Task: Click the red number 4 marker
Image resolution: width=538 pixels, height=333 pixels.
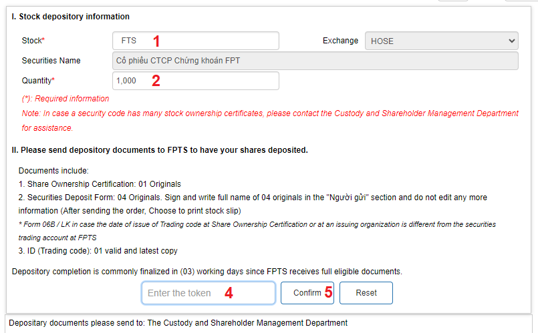Action: (x=228, y=293)
